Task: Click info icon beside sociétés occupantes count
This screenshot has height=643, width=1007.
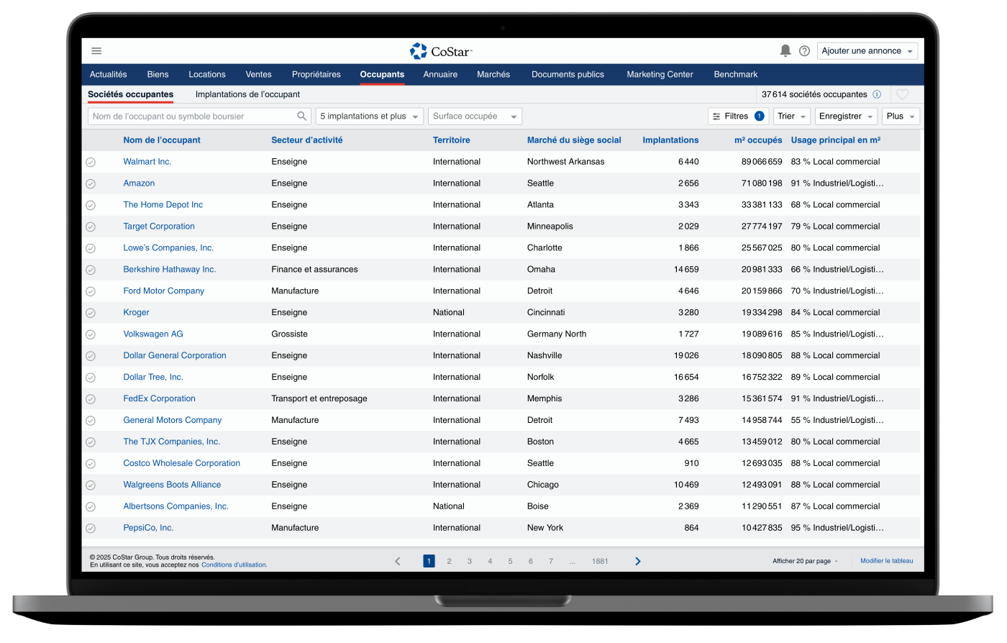Action: 877,94
